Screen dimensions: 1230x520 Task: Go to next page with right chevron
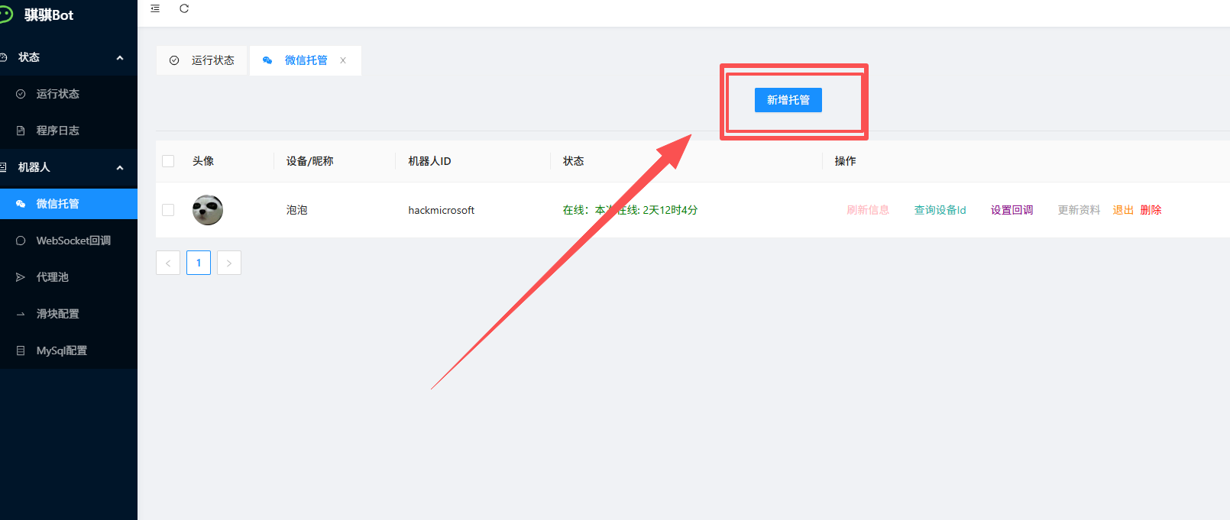coord(229,263)
